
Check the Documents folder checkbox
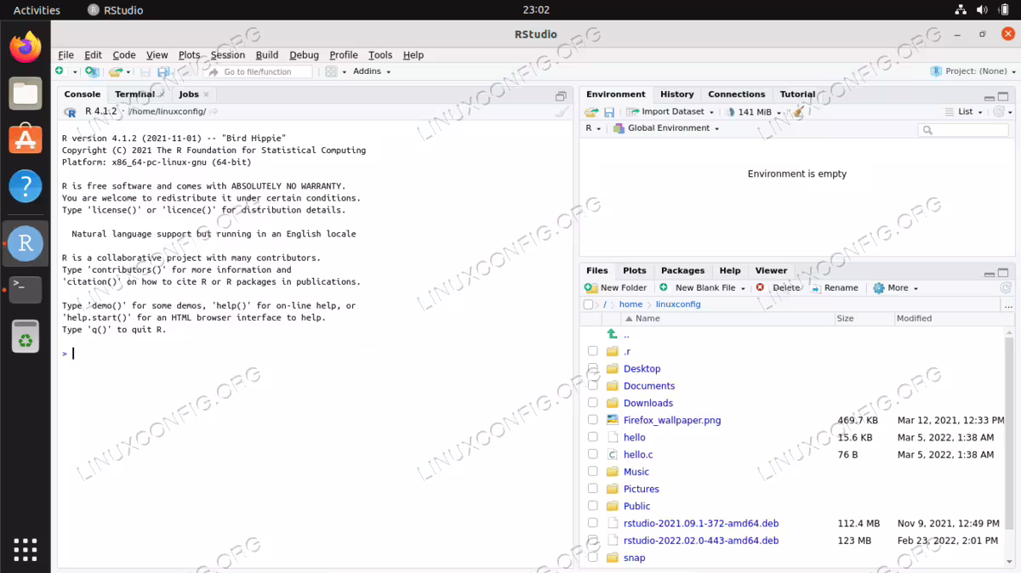click(x=593, y=385)
